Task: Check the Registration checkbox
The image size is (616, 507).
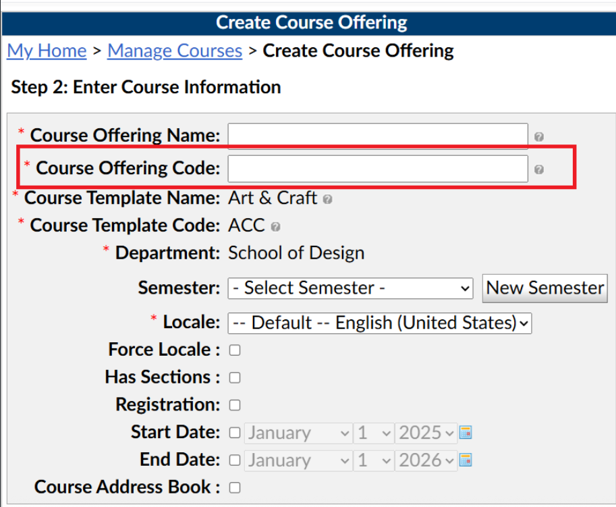Action: [235, 405]
